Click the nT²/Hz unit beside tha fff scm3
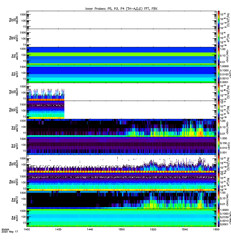This screenshot has width=231, height=247. [x=228, y=38]
